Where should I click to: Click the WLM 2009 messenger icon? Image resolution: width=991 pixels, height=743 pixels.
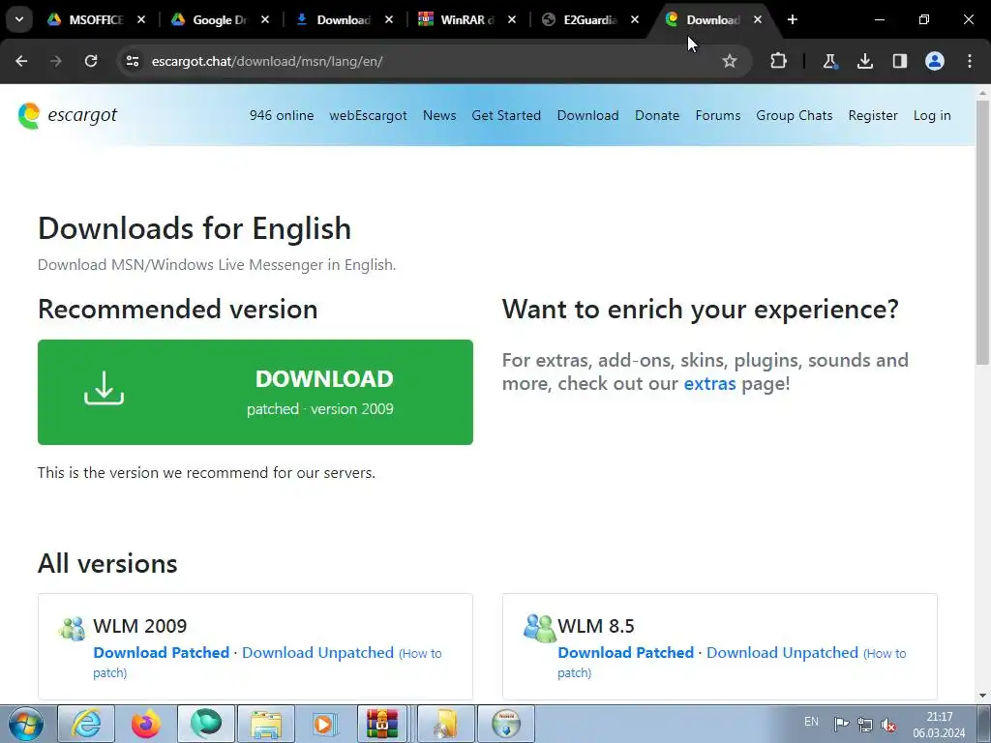(x=72, y=628)
